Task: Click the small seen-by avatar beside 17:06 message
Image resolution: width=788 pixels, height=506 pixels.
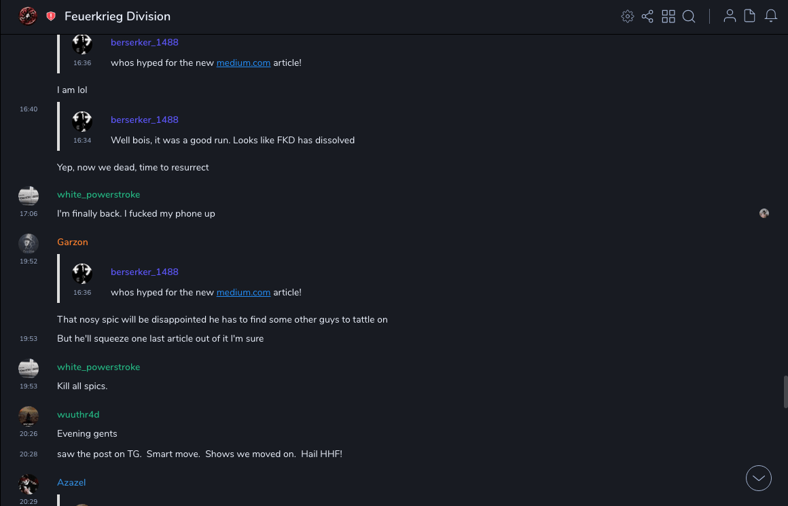Action: tap(764, 213)
